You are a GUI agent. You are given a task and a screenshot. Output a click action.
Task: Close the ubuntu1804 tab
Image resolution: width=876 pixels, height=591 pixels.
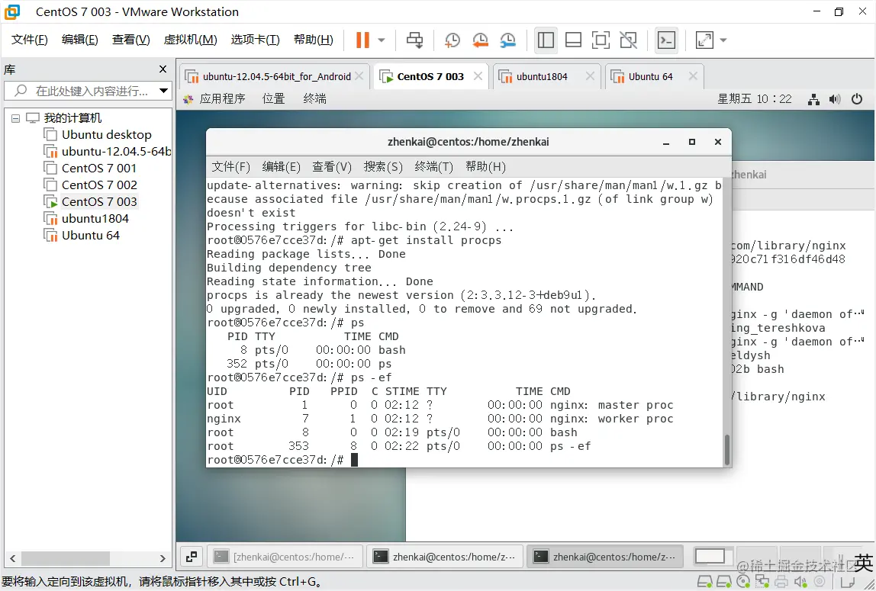[x=590, y=76]
